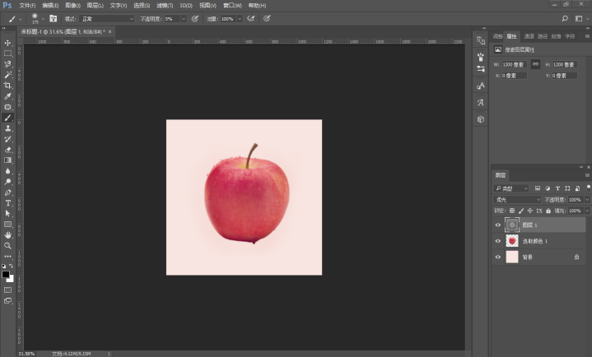Select the 选取颜色 1 layer thumbnail
Screen dimensions: 592x357
tap(512, 241)
